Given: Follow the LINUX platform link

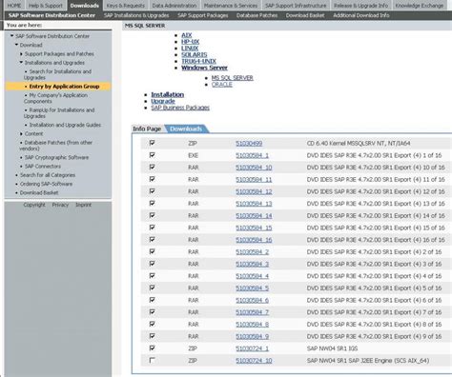Looking at the screenshot, I should pyautogui.click(x=190, y=49).
